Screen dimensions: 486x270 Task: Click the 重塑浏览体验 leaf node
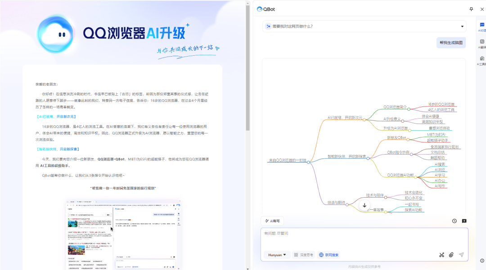[439, 128]
